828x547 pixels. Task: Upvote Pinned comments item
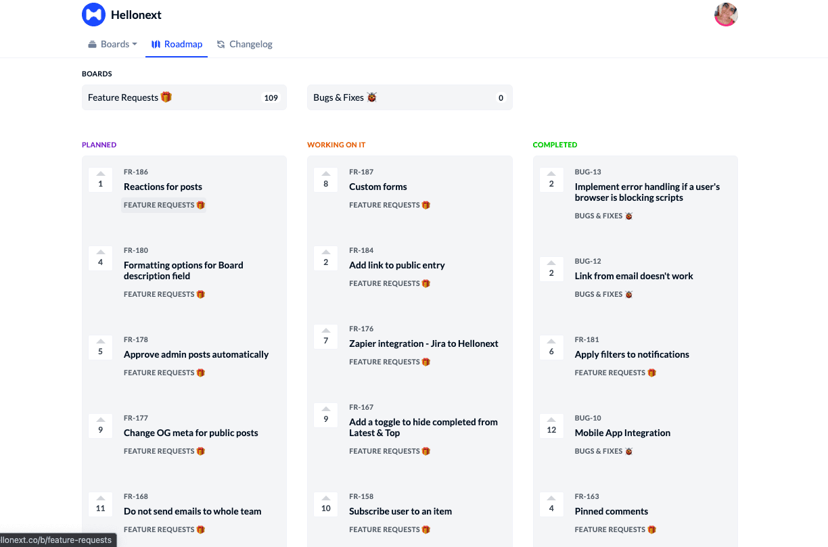[x=551, y=504]
